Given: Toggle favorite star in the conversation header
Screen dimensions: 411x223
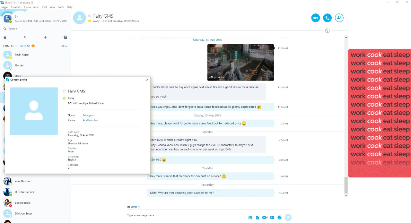Looking at the screenshot, I should [90, 16].
